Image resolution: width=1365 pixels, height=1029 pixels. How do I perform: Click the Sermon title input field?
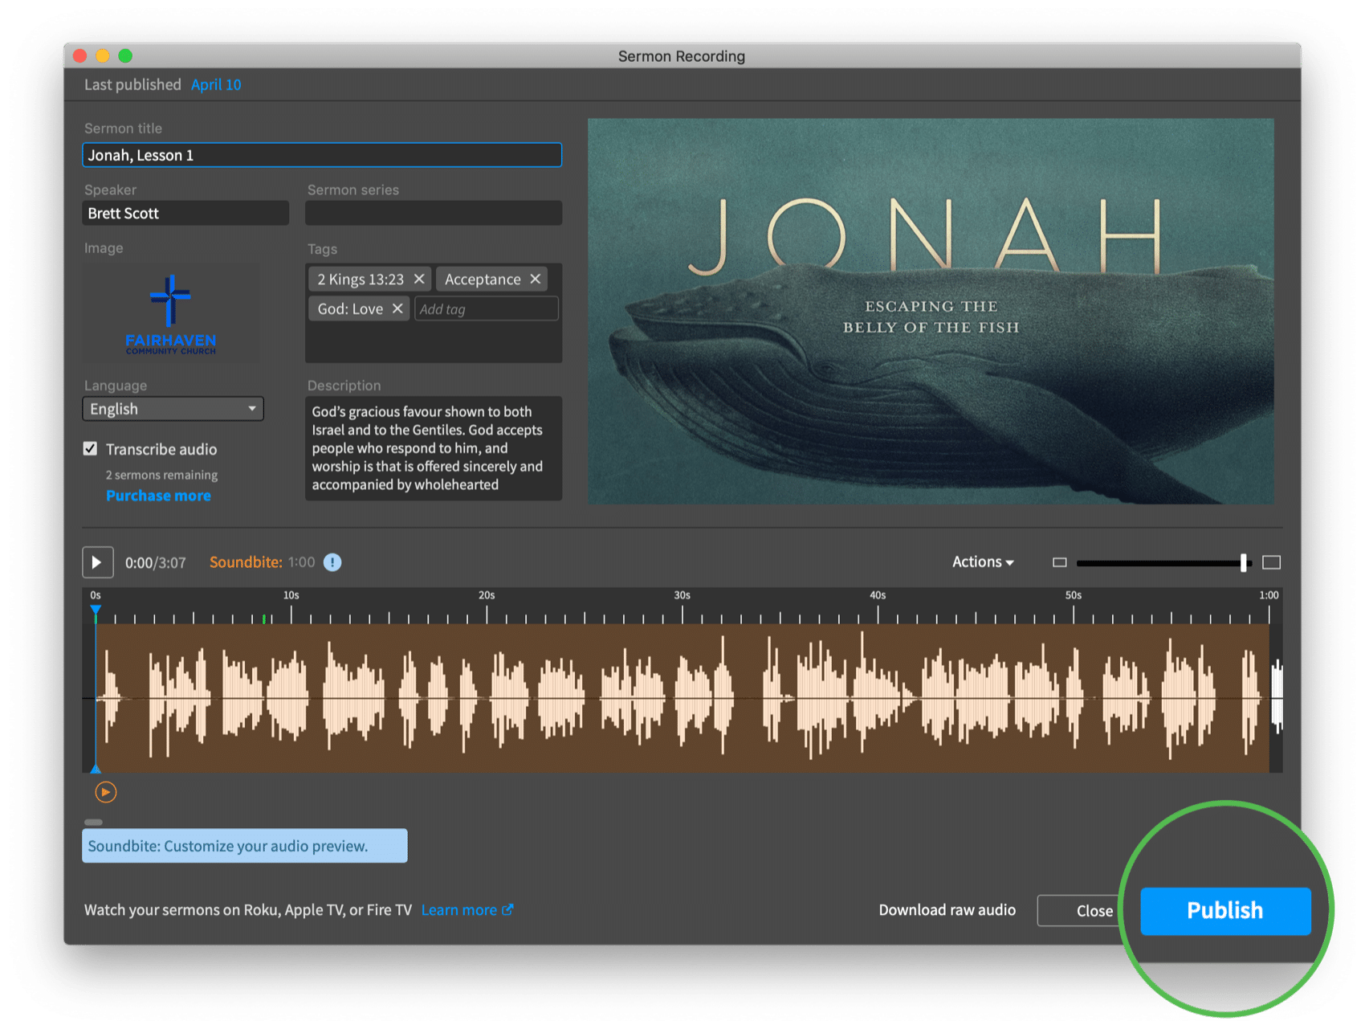tap(322, 155)
